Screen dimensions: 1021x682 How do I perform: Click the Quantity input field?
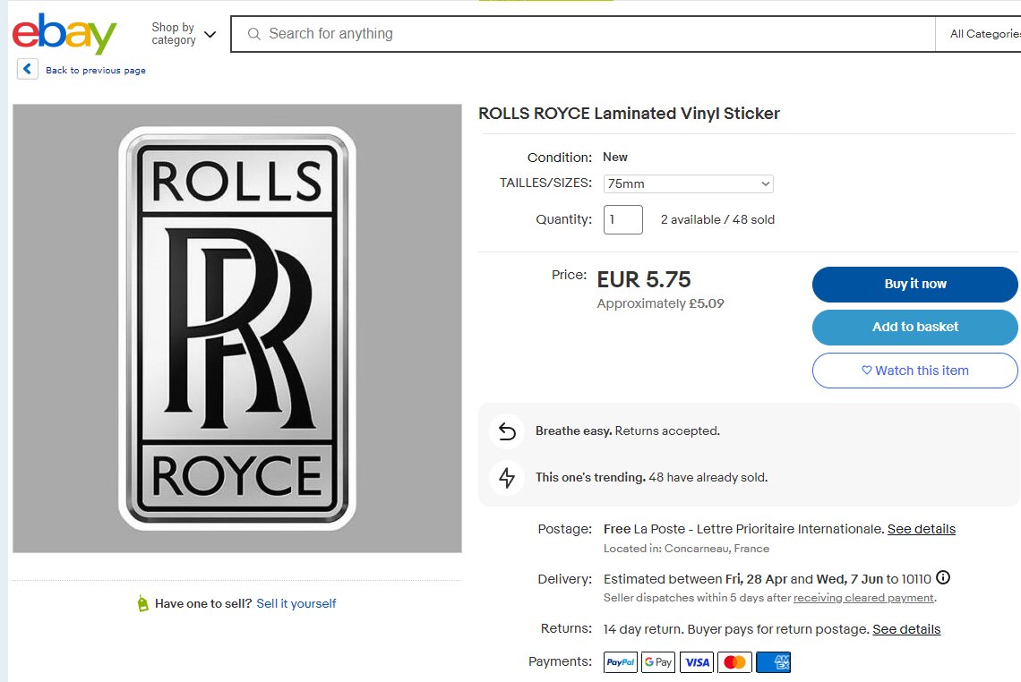(622, 219)
